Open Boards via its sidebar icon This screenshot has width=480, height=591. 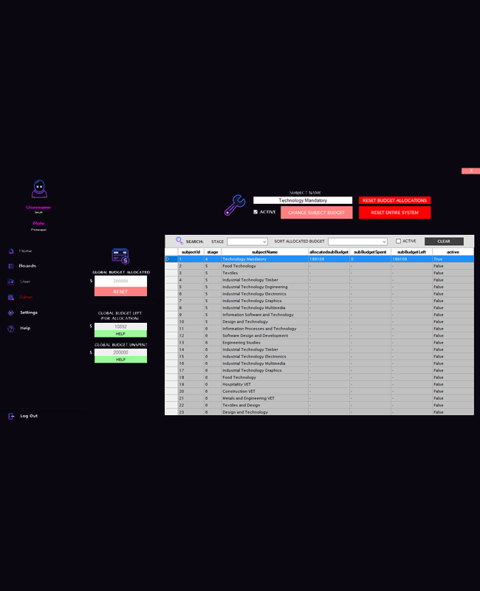(11, 266)
